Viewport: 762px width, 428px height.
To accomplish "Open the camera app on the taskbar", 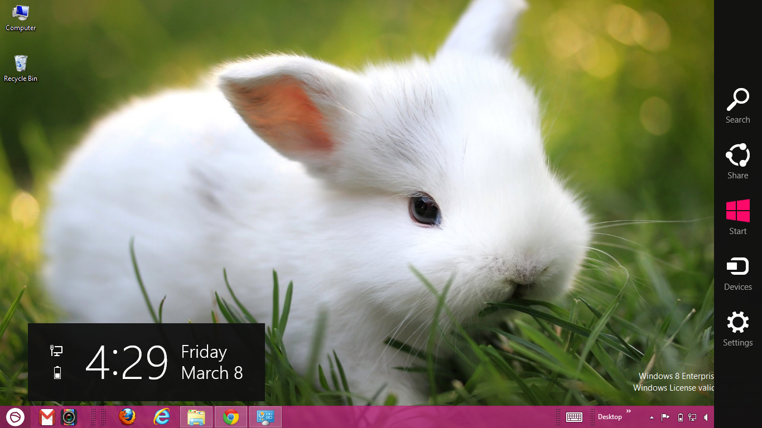I will pyautogui.click(x=69, y=416).
